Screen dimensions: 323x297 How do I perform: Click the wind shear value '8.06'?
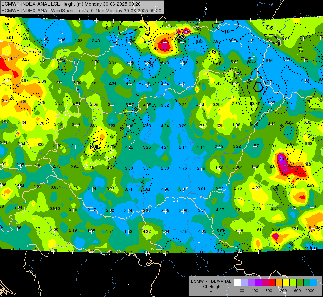286,39
